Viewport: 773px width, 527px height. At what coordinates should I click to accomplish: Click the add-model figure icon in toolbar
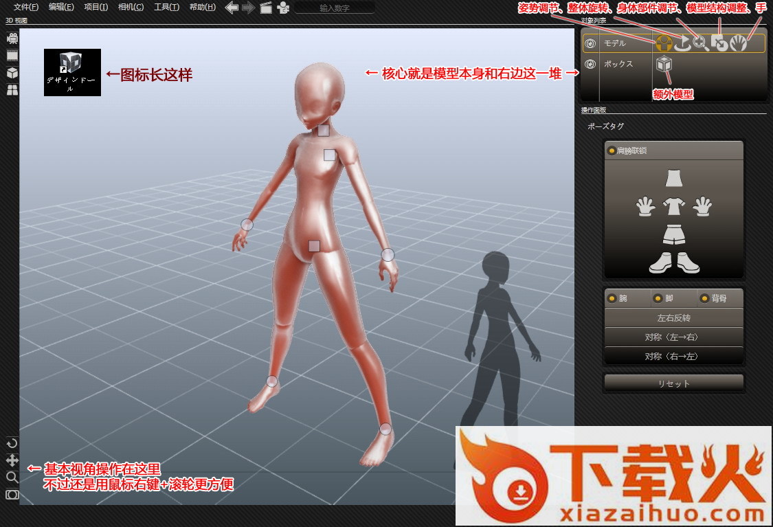pyautogui.click(x=283, y=8)
